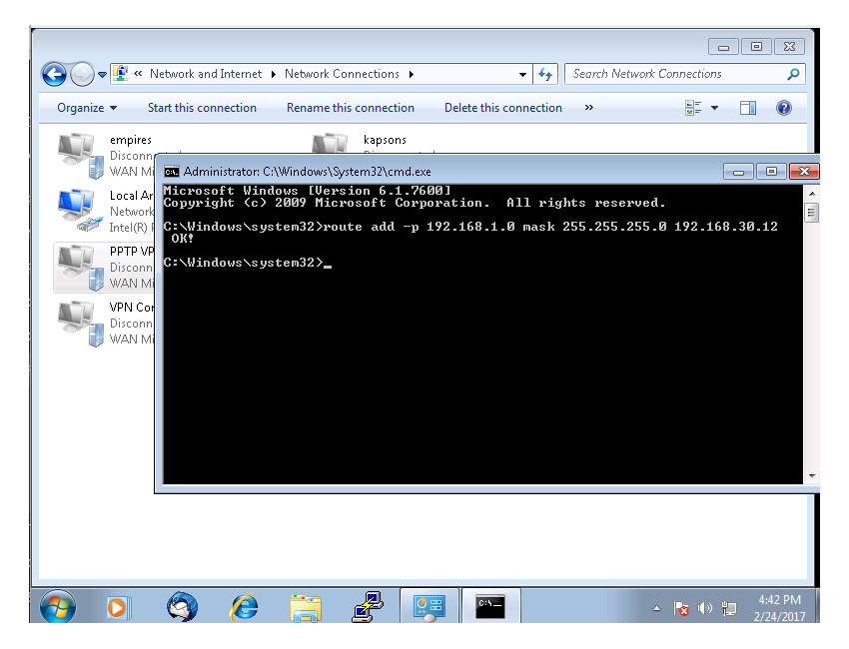Select Network and Internet breadcrumb
This screenshot has height=649, width=849.
pos(205,74)
